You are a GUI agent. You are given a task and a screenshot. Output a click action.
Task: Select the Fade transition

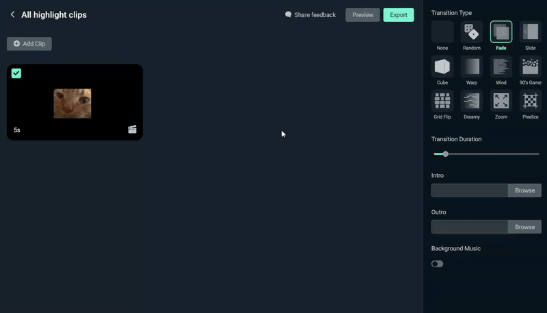pyautogui.click(x=501, y=32)
